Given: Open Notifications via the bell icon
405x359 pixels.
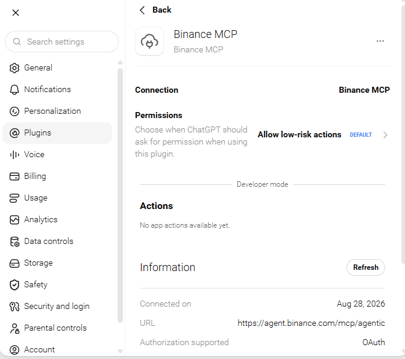Looking at the screenshot, I should pos(14,90).
